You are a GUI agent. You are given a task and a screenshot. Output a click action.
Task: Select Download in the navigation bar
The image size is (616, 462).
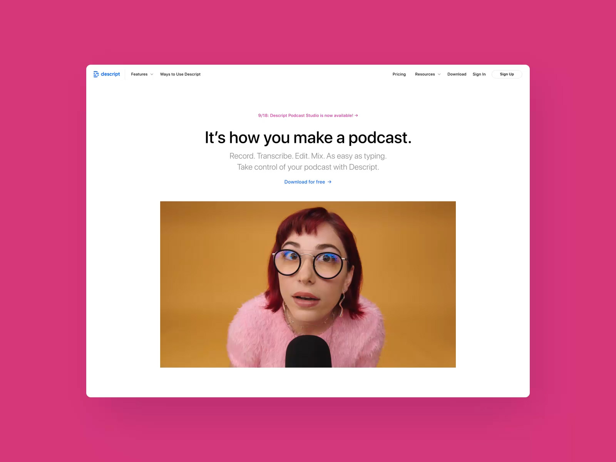457,74
